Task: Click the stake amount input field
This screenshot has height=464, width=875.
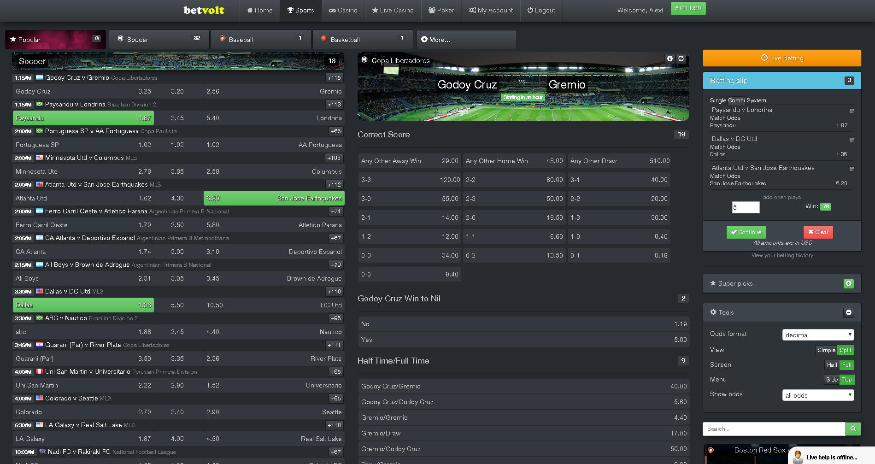Action: [746, 207]
